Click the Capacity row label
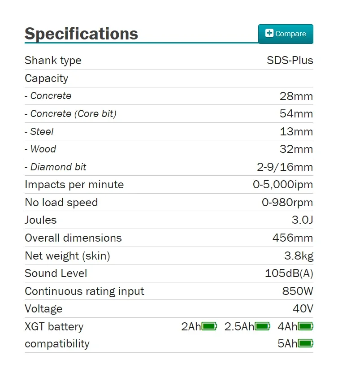The image size is (338, 377). (x=47, y=78)
